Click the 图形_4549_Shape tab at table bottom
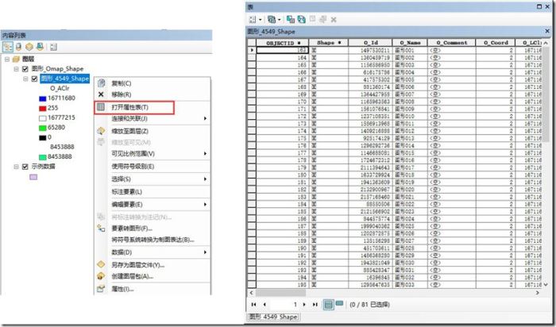The width and height of the screenshot is (556, 327). pos(273,317)
